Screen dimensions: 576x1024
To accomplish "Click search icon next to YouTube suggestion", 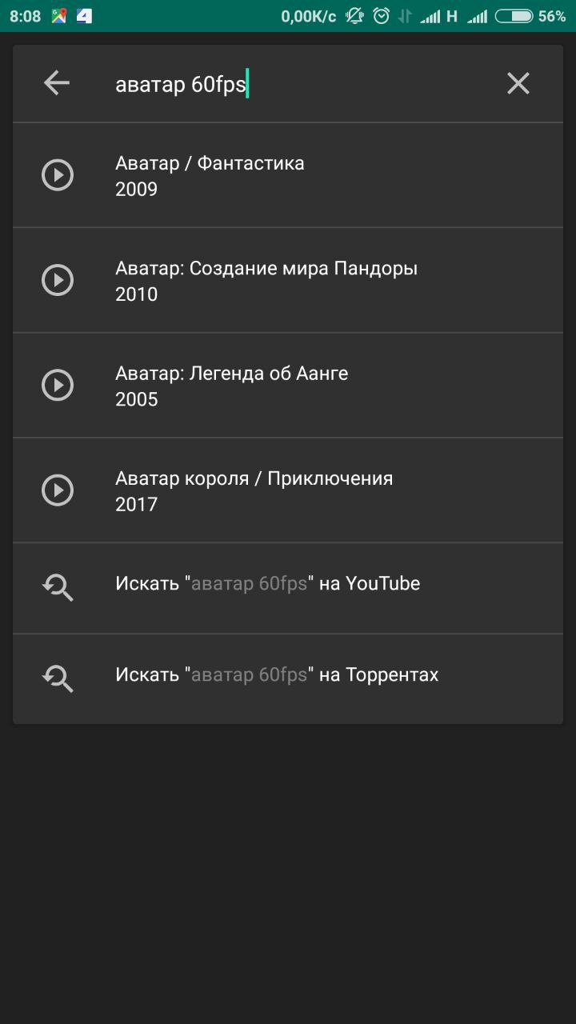I will pos(58,587).
